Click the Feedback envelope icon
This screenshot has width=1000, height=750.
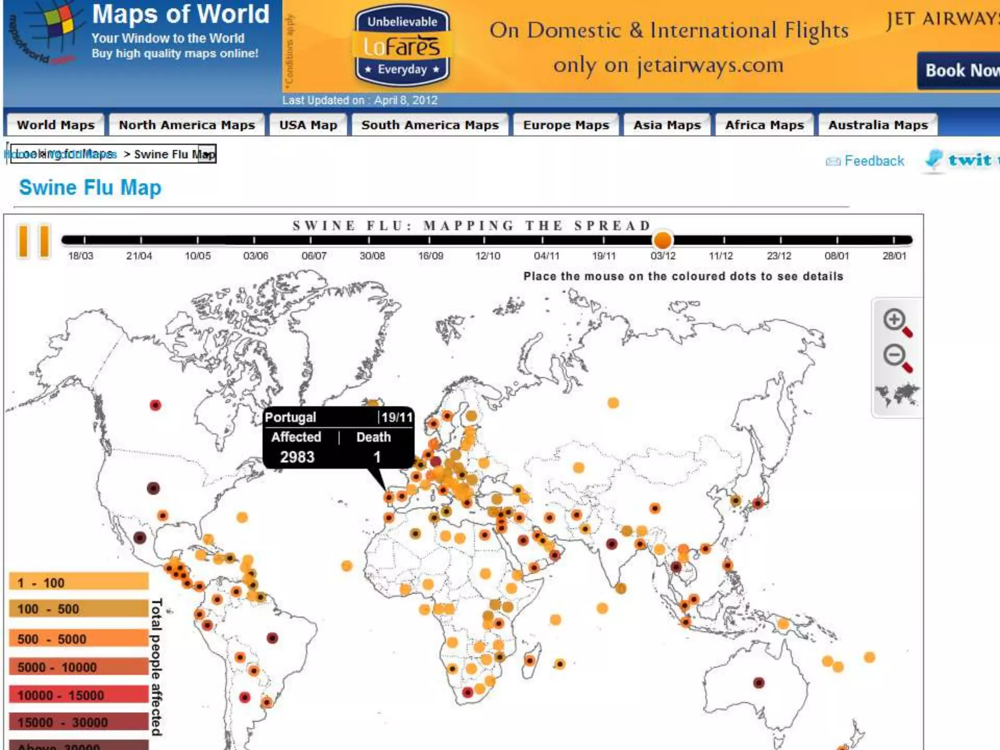(x=833, y=162)
